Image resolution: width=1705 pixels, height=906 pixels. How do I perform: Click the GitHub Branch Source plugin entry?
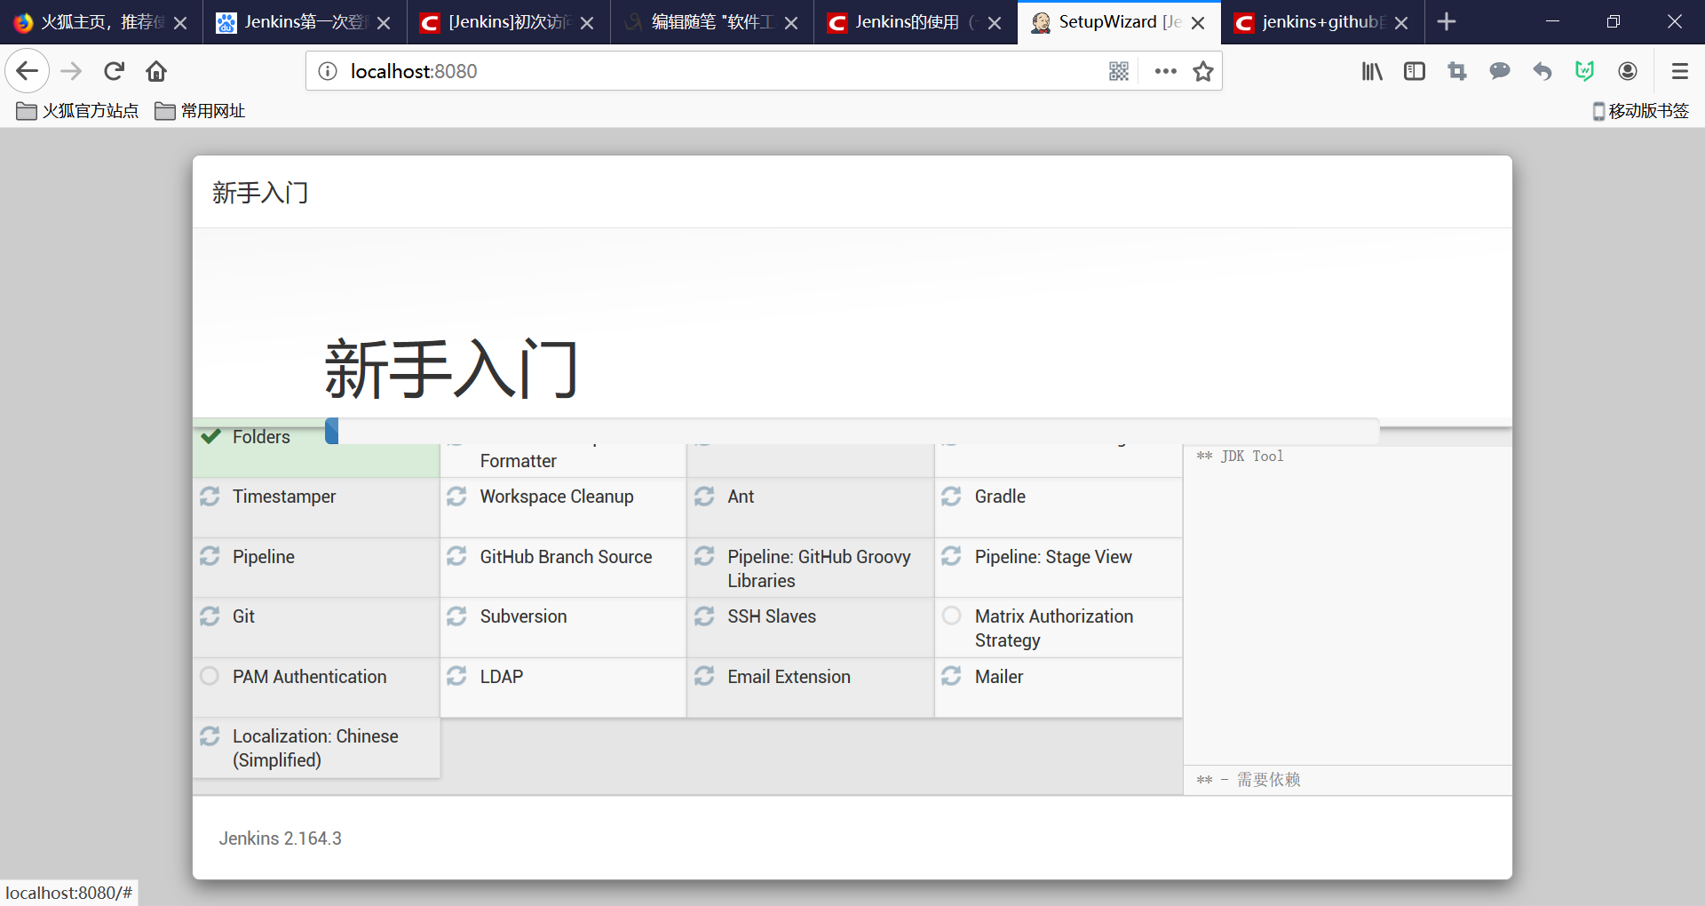coord(563,567)
